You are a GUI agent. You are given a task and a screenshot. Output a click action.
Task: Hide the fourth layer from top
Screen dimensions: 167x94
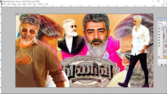159,37
